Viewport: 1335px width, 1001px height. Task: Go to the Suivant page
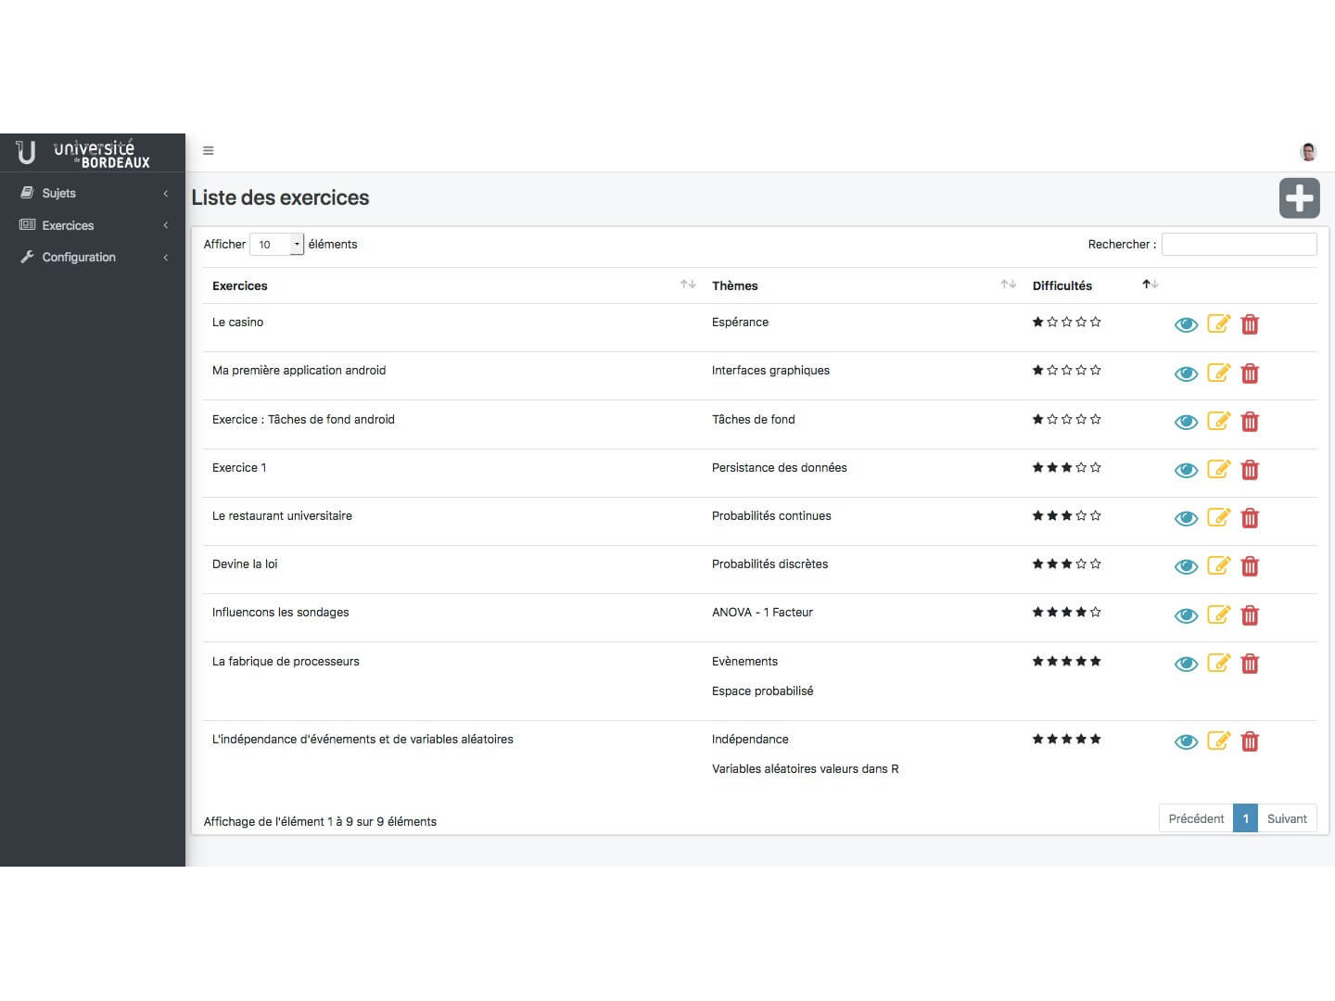(1286, 818)
